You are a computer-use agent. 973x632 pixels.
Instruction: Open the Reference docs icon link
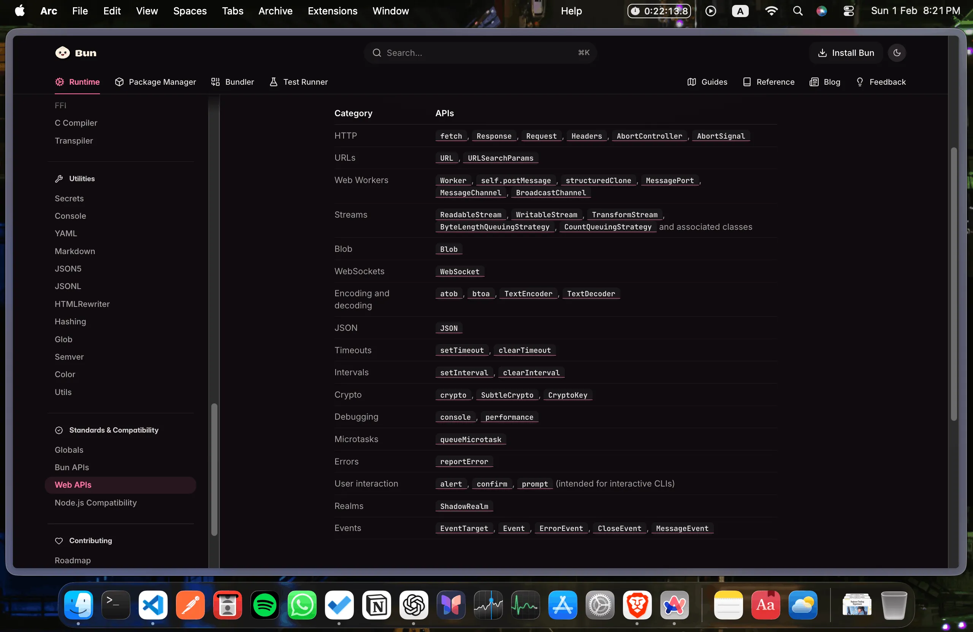[747, 82]
